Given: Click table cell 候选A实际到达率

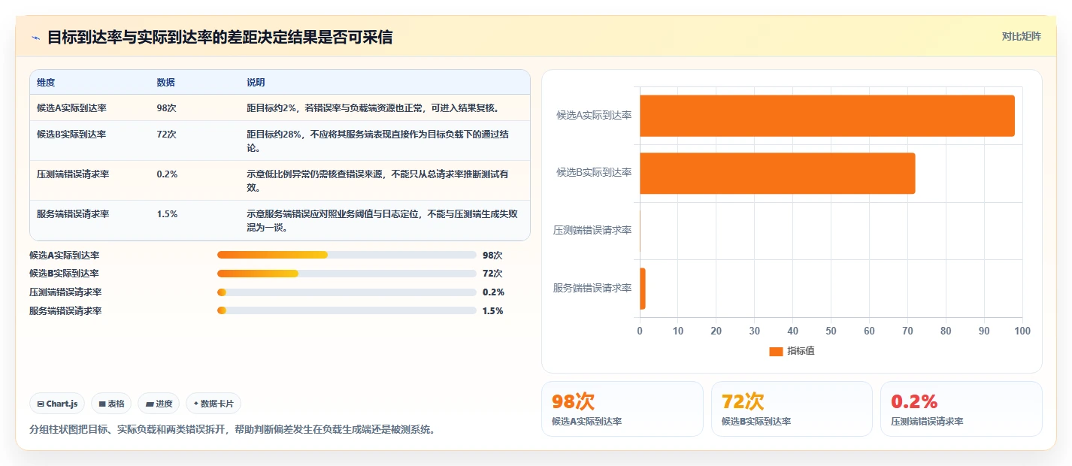Looking at the screenshot, I should click(71, 108).
